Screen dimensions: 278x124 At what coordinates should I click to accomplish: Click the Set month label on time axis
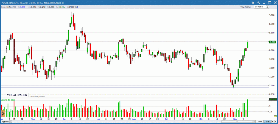coord(167,119)
